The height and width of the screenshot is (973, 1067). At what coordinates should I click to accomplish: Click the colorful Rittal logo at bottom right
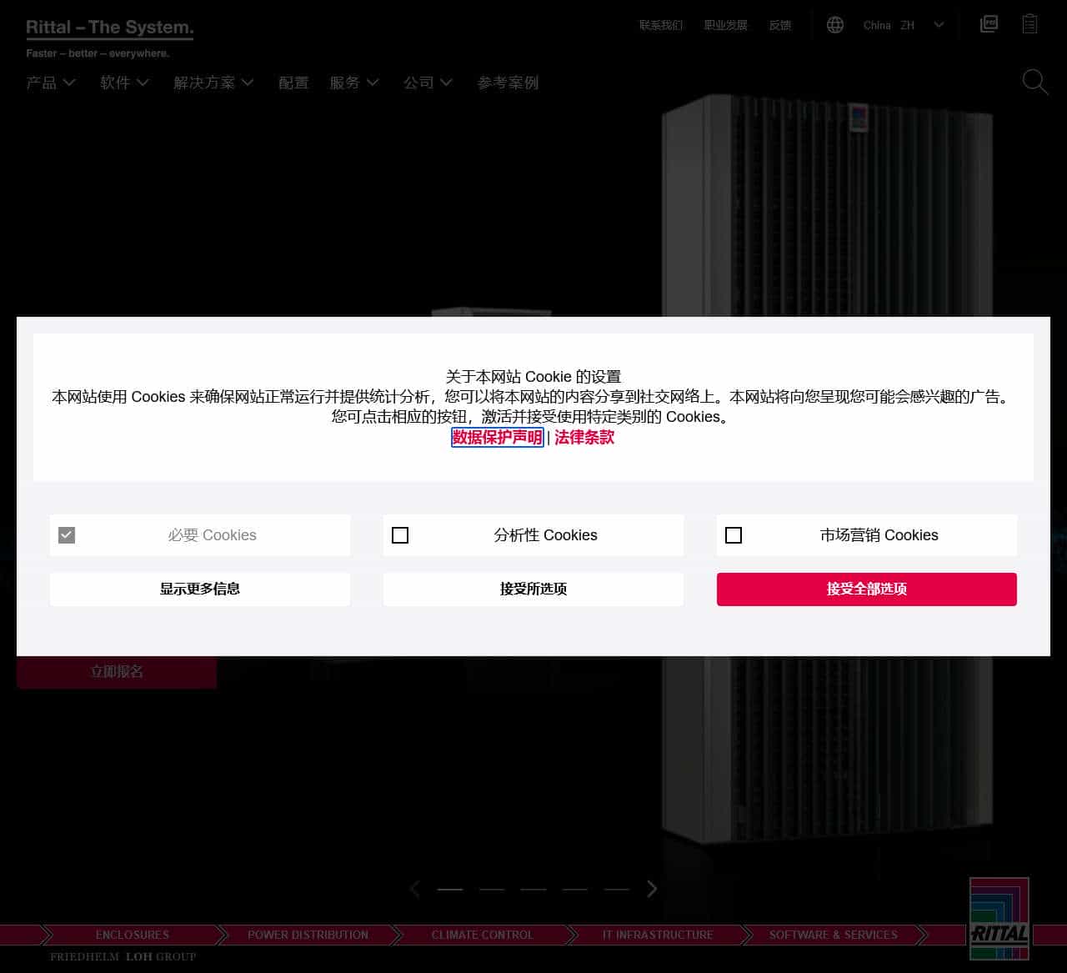(x=999, y=919)
